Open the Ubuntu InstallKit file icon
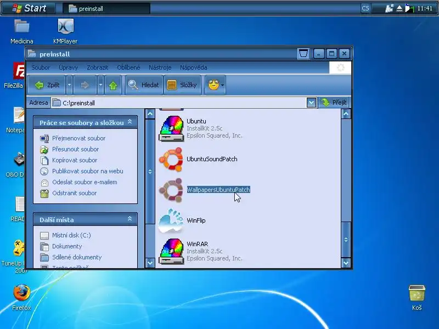 171,128
